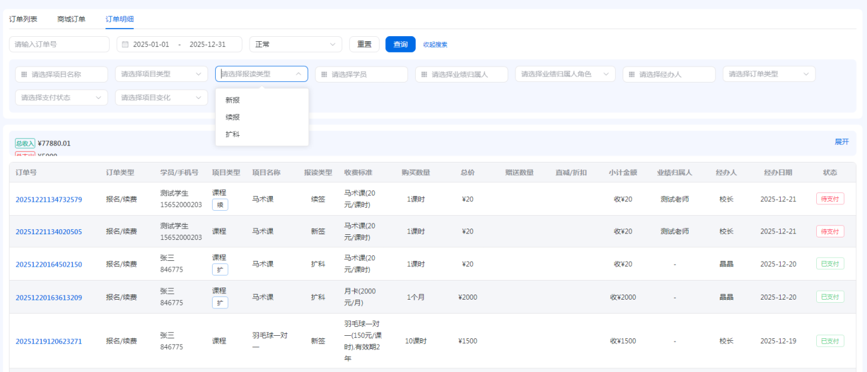Click the 请输入订单号 input field
Screen dimensions: 867x372
[59, 44]
